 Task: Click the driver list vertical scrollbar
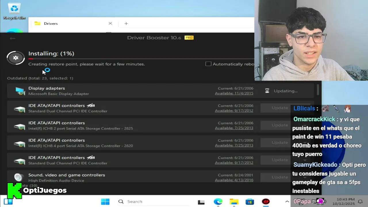point(318,90)
